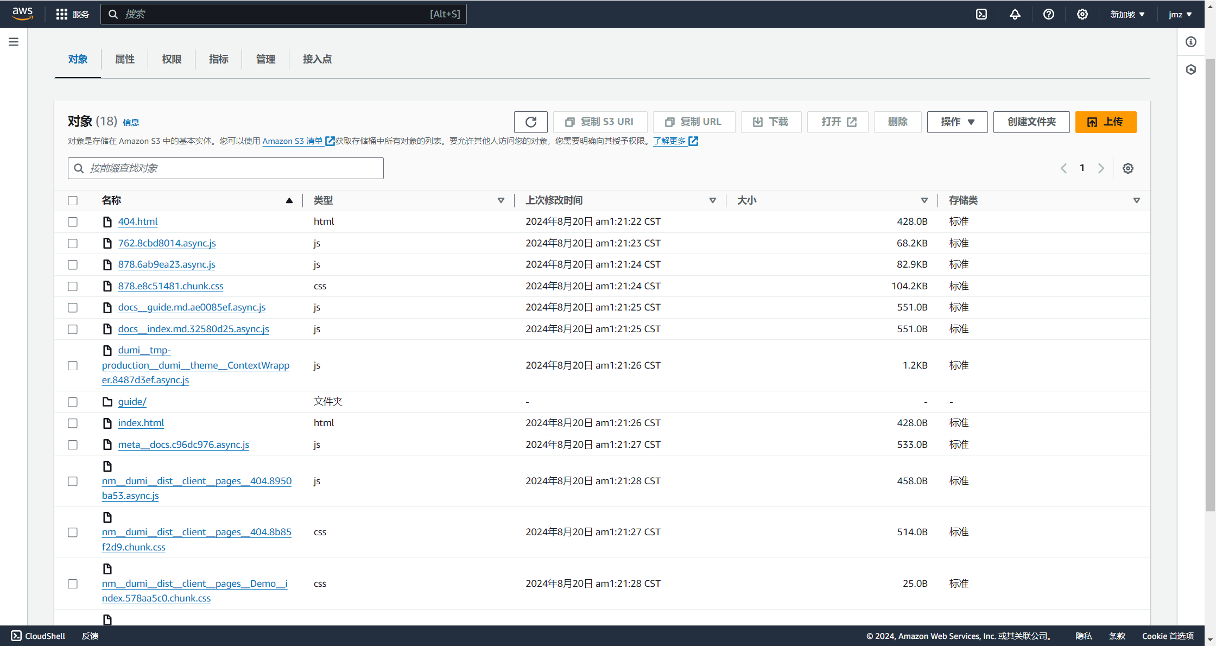This screenshot has width=1216, height=646.
Task: Open the 新加坡 region dropdown
Action: click(x=1128, y=14)
